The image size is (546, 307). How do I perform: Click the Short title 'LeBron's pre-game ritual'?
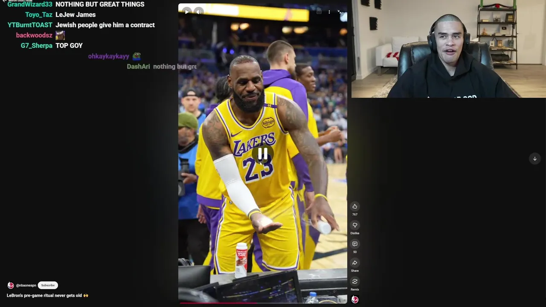(x=47, y=295)
